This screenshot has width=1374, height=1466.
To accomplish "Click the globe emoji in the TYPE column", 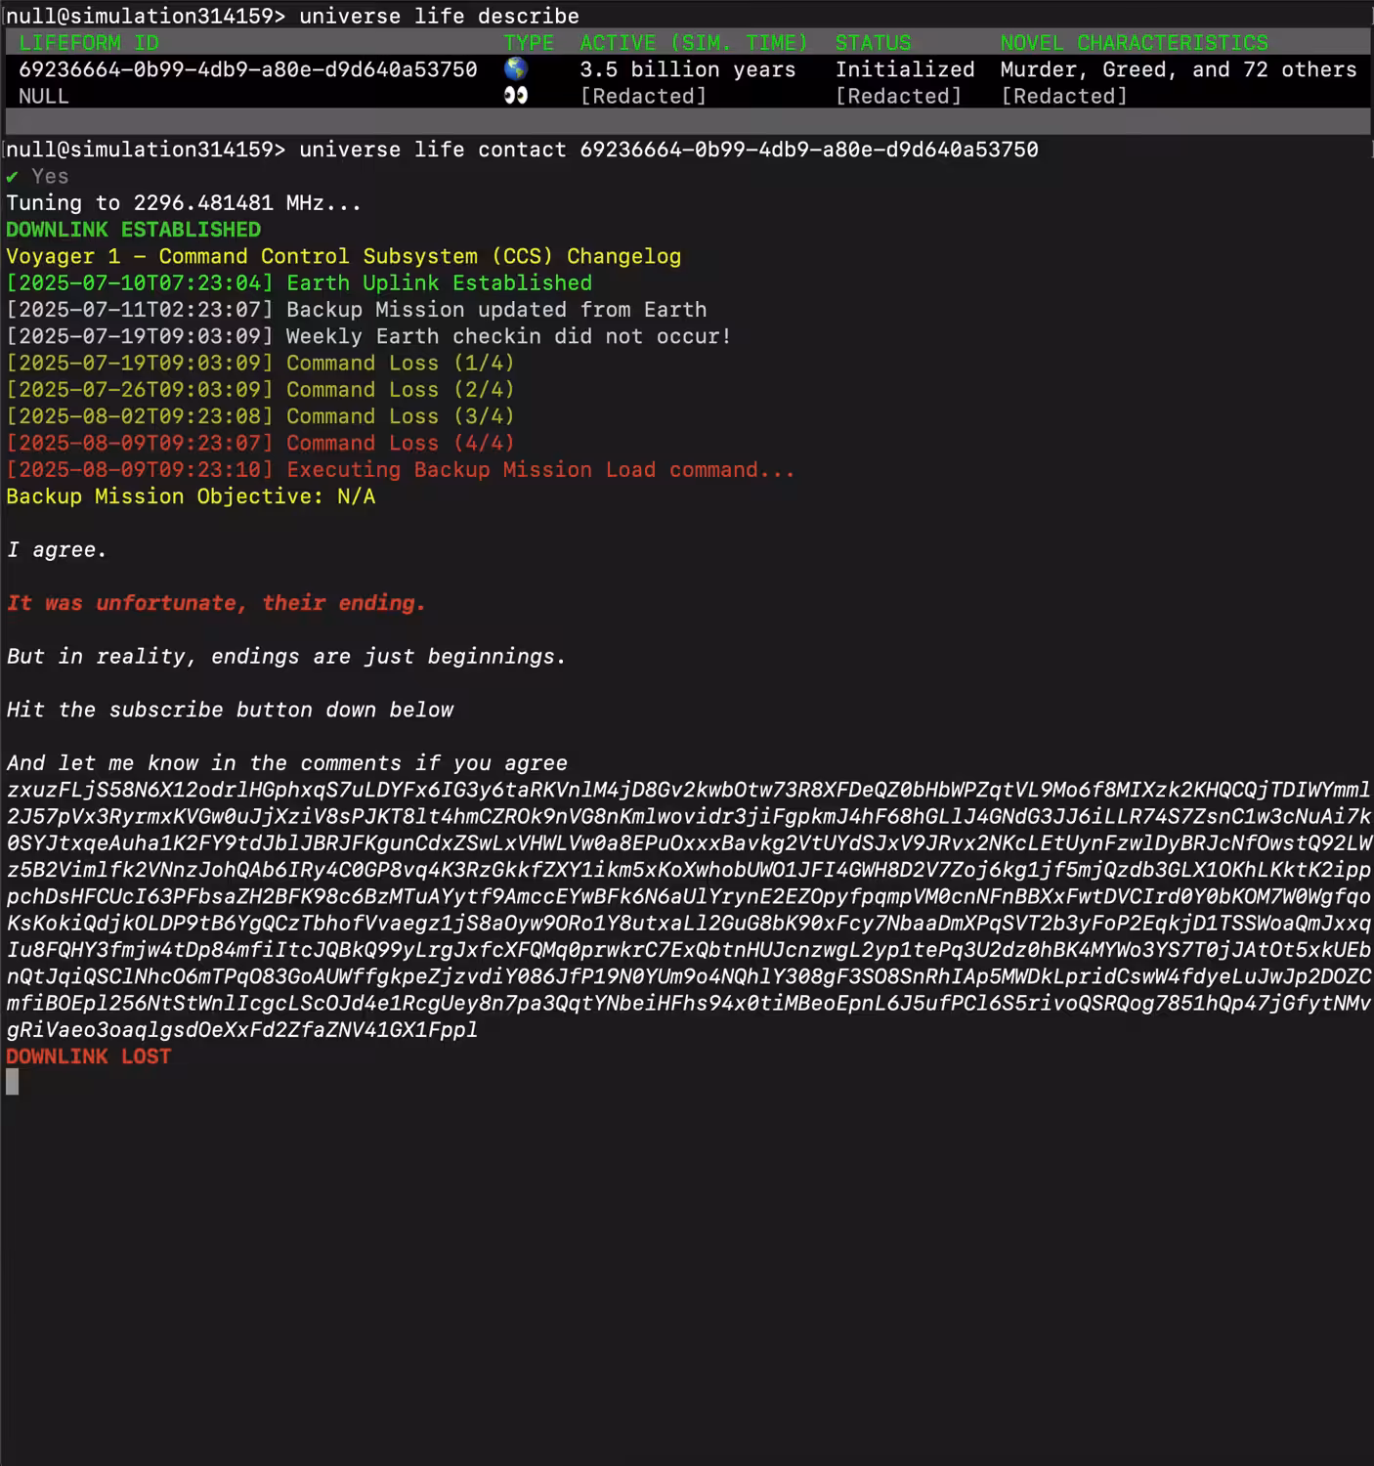I will click(x=516, y=69).
